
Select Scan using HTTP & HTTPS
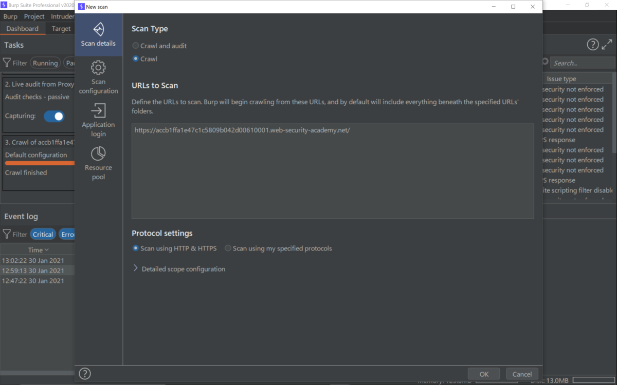pos(174,248)
